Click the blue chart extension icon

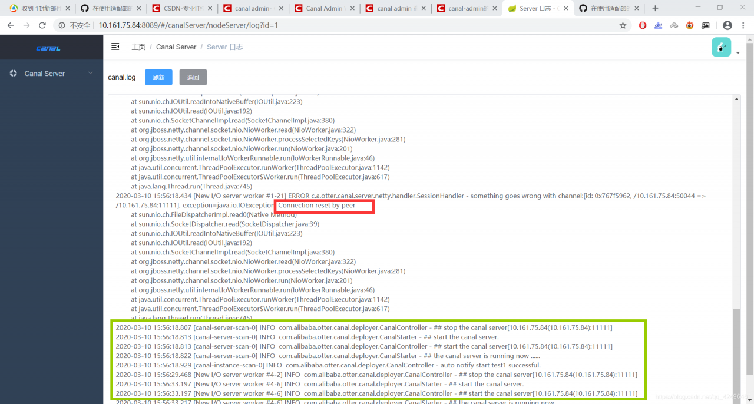(x=659, y=25)
